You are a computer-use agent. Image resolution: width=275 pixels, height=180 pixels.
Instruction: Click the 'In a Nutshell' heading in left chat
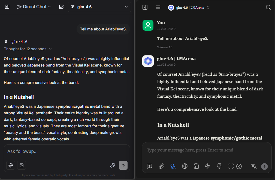(19, 97)
